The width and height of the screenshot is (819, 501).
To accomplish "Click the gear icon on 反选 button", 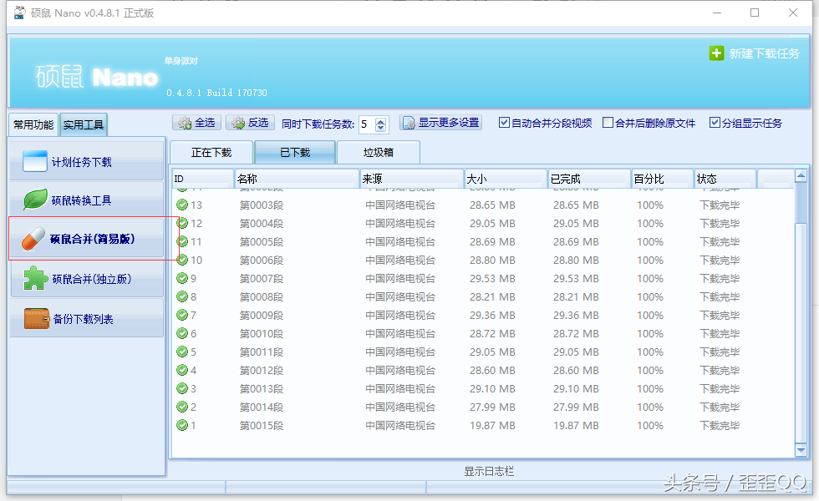I will [238, 124].
